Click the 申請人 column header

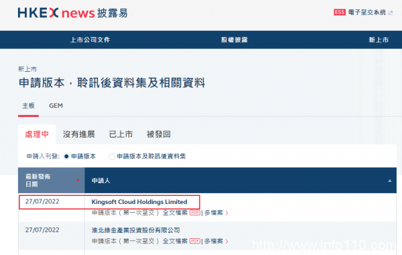point(101,181)
